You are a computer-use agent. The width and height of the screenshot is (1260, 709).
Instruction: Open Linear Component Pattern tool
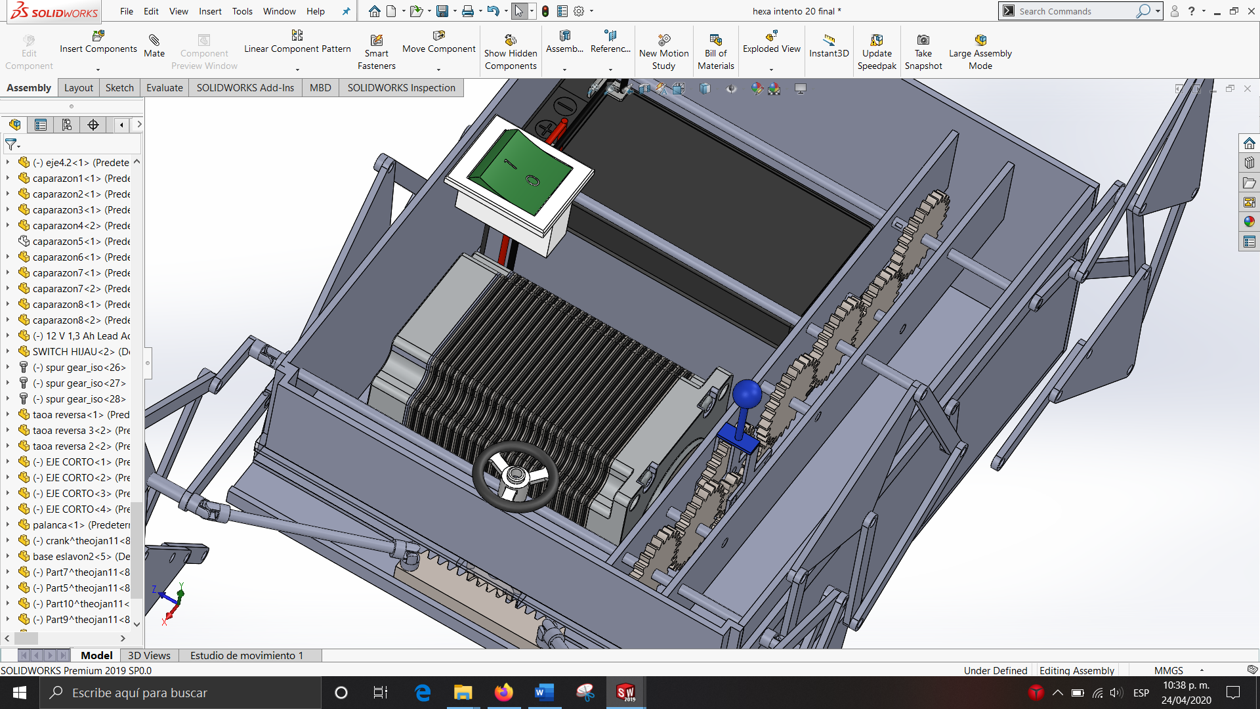click(x=297, y=42)
